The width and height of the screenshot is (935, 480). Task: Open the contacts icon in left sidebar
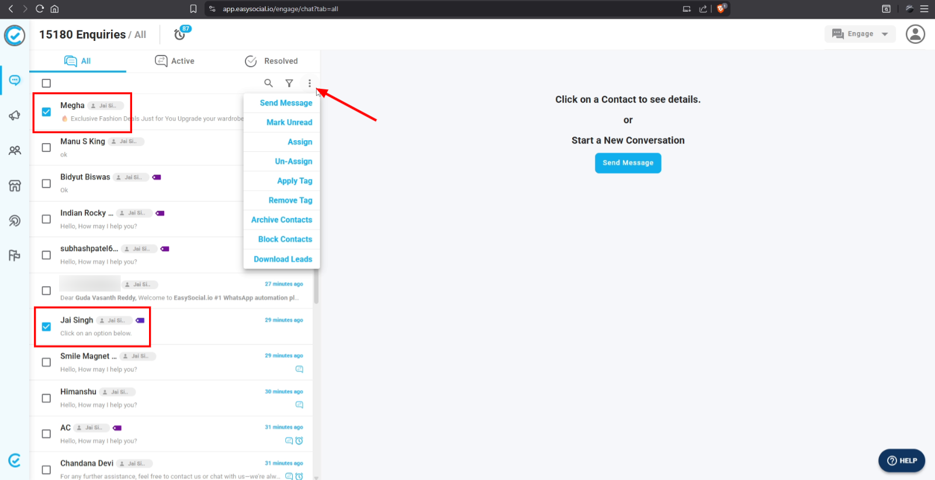pos(15,151)
